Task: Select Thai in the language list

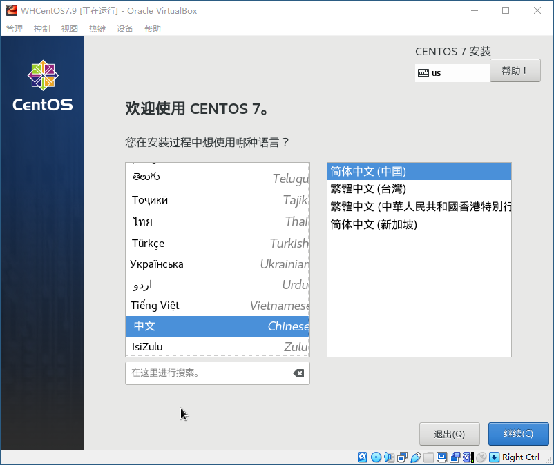Action: click(218, 221)
